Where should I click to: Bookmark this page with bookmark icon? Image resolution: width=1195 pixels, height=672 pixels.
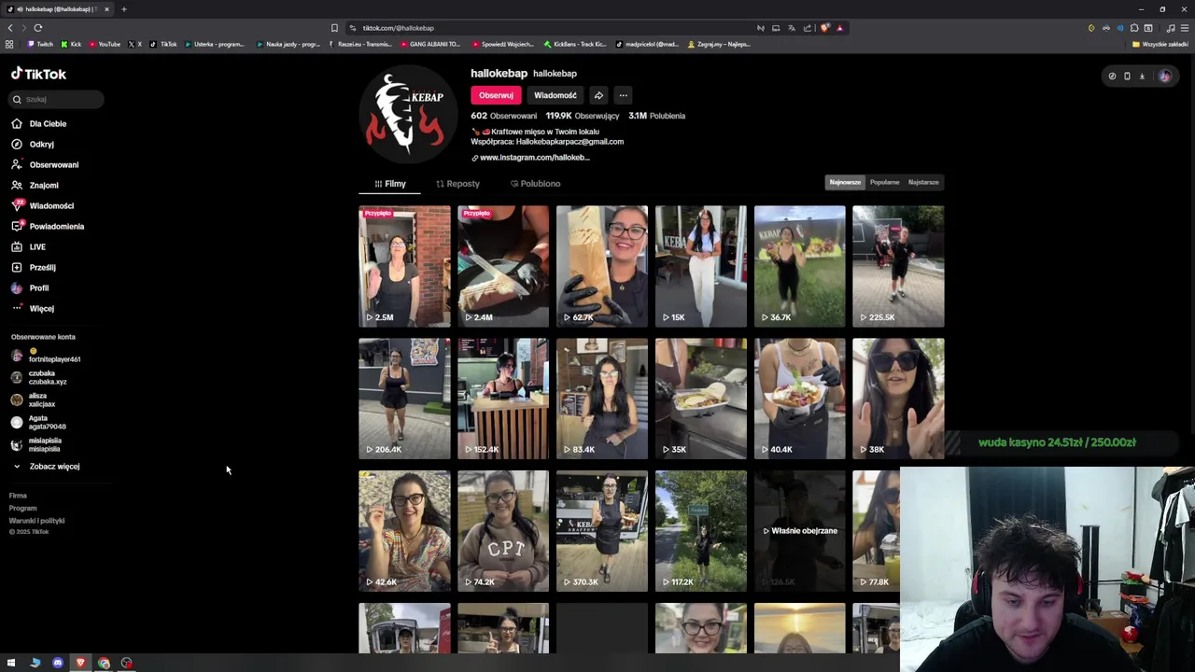[334, 28]
